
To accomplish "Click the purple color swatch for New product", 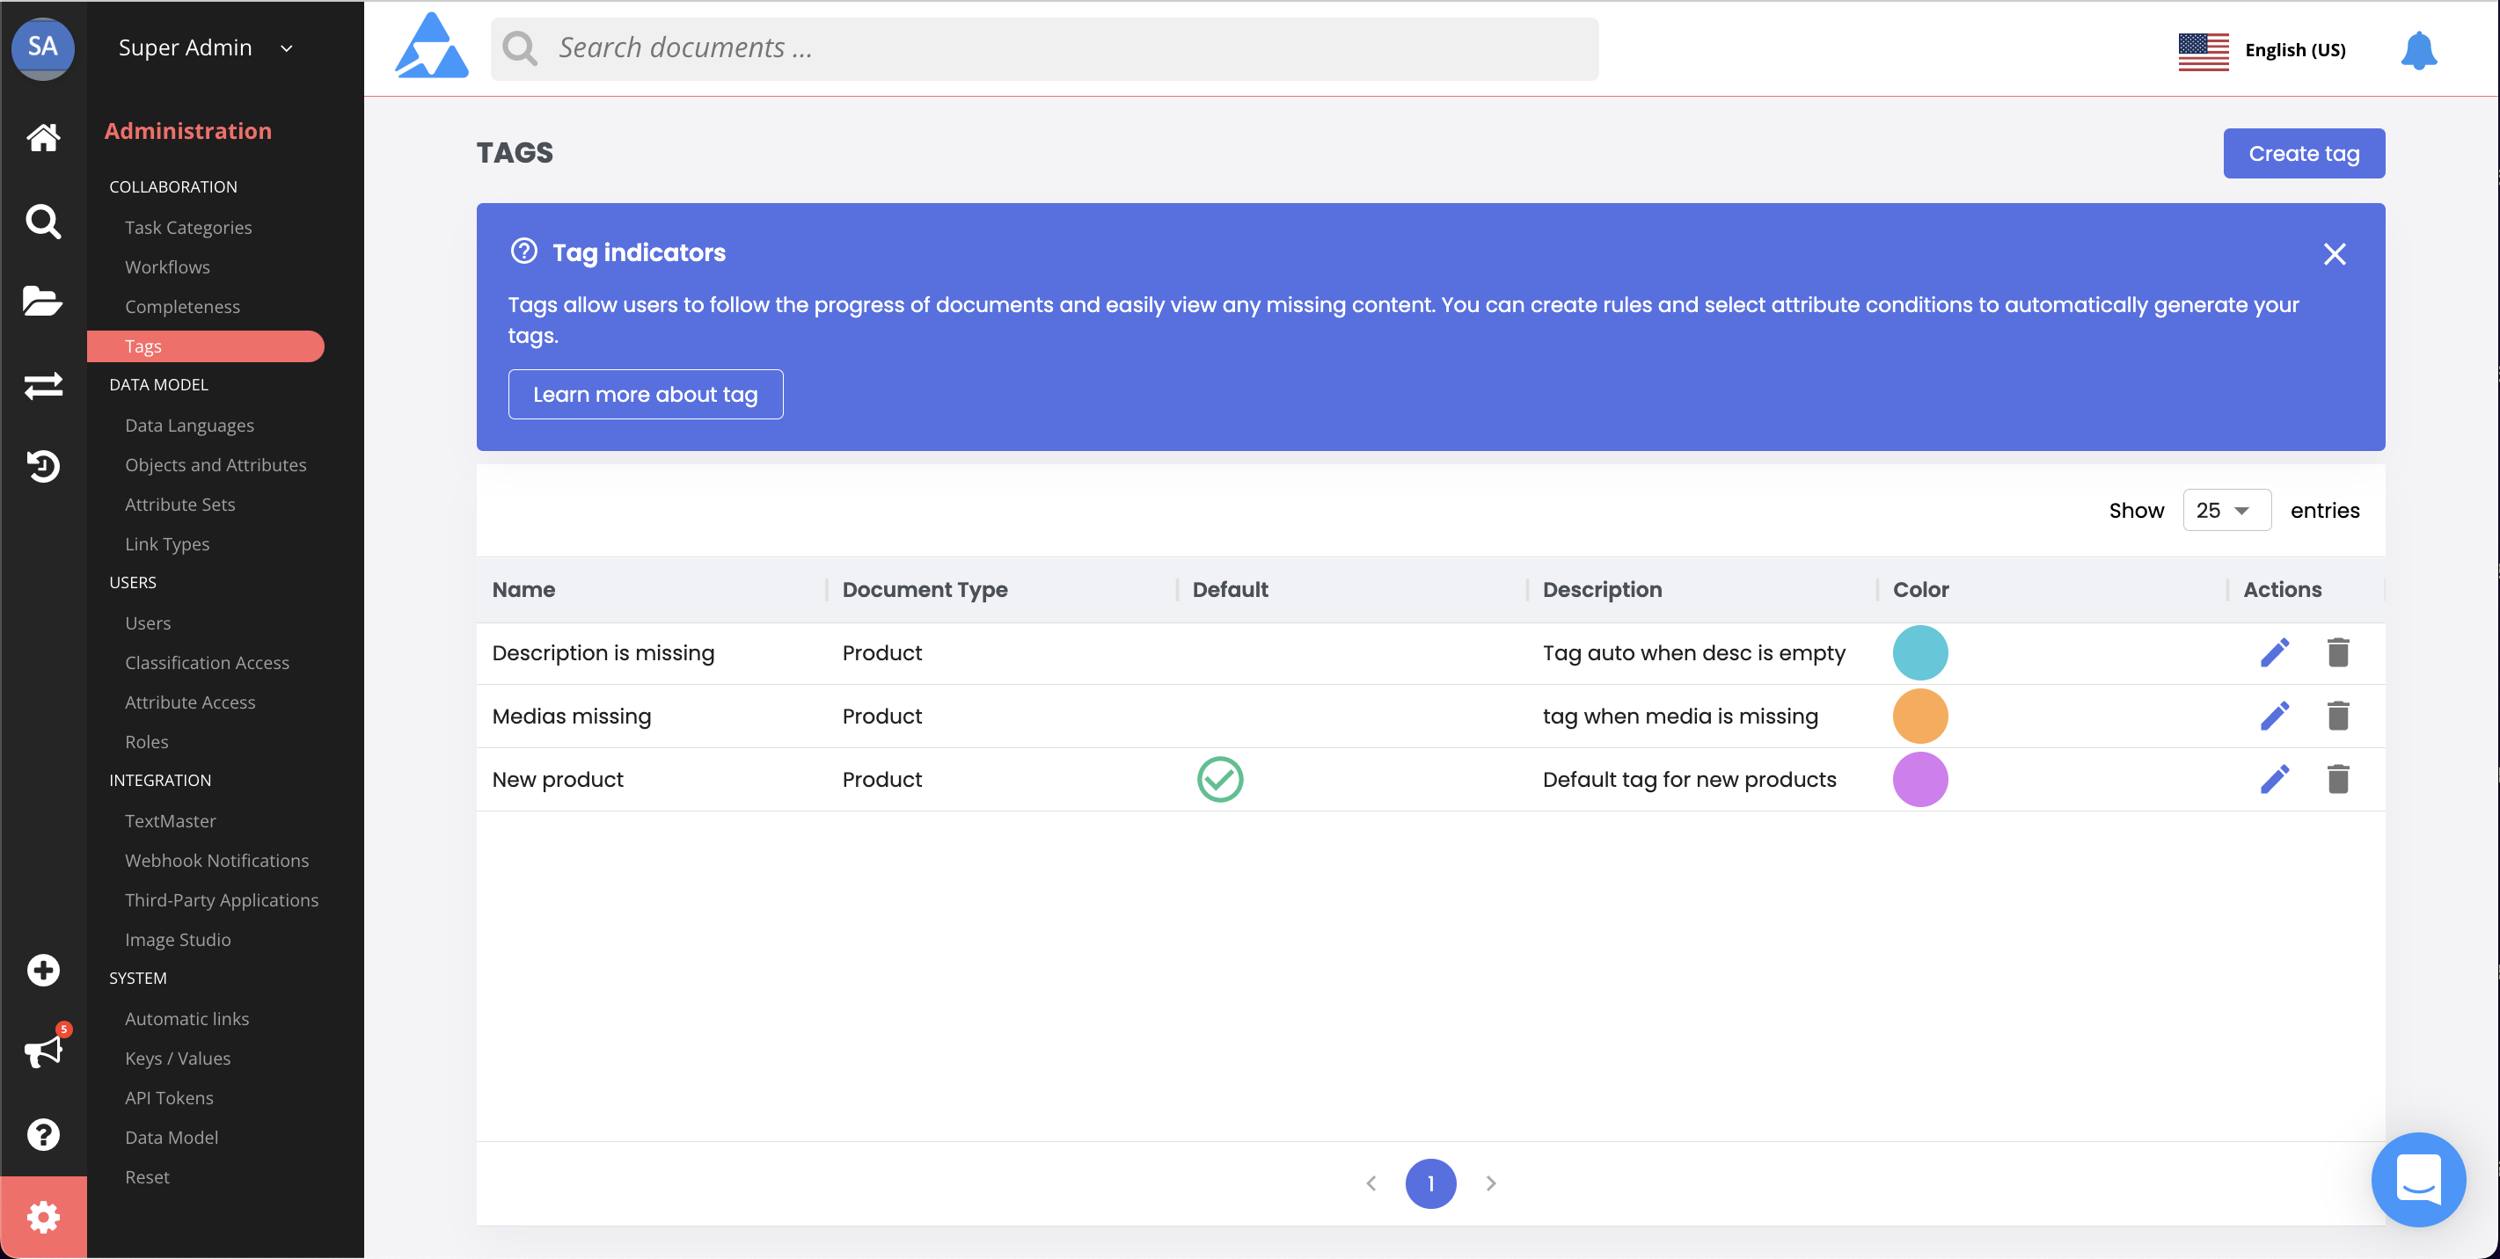I will click(1919, 779).
